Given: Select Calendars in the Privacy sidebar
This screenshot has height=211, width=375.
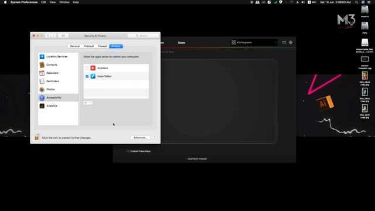Looking at the screenshot, I should pyautogui.click(x=58, y=73).
